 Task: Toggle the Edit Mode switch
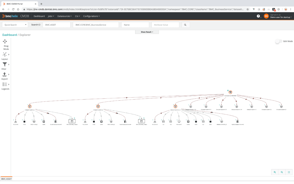point(278,41)
